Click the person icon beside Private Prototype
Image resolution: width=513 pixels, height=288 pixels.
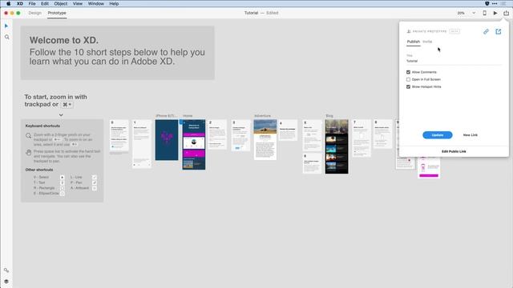(409, 31)
